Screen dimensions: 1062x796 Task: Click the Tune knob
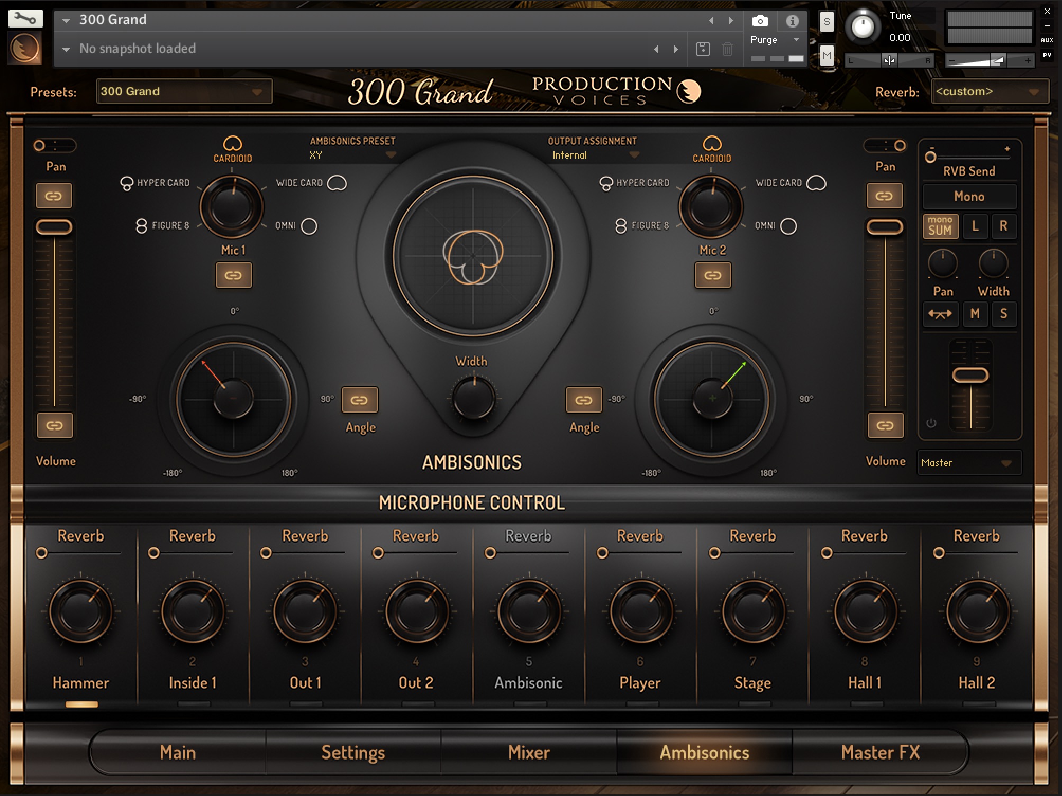click(x=863, y=26)
